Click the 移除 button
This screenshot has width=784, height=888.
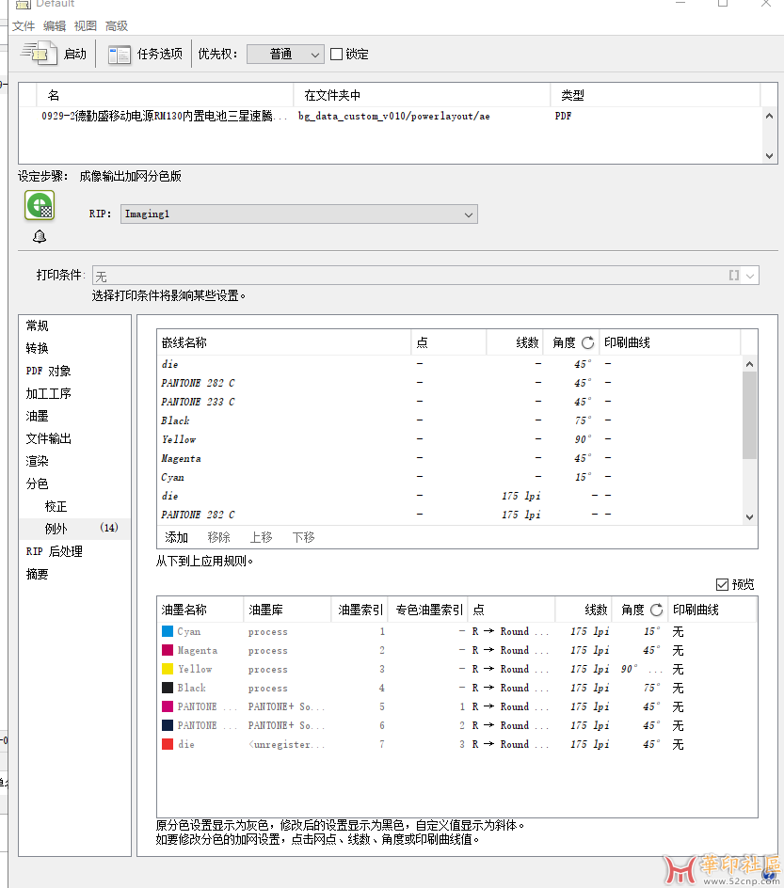coord(218,537)
